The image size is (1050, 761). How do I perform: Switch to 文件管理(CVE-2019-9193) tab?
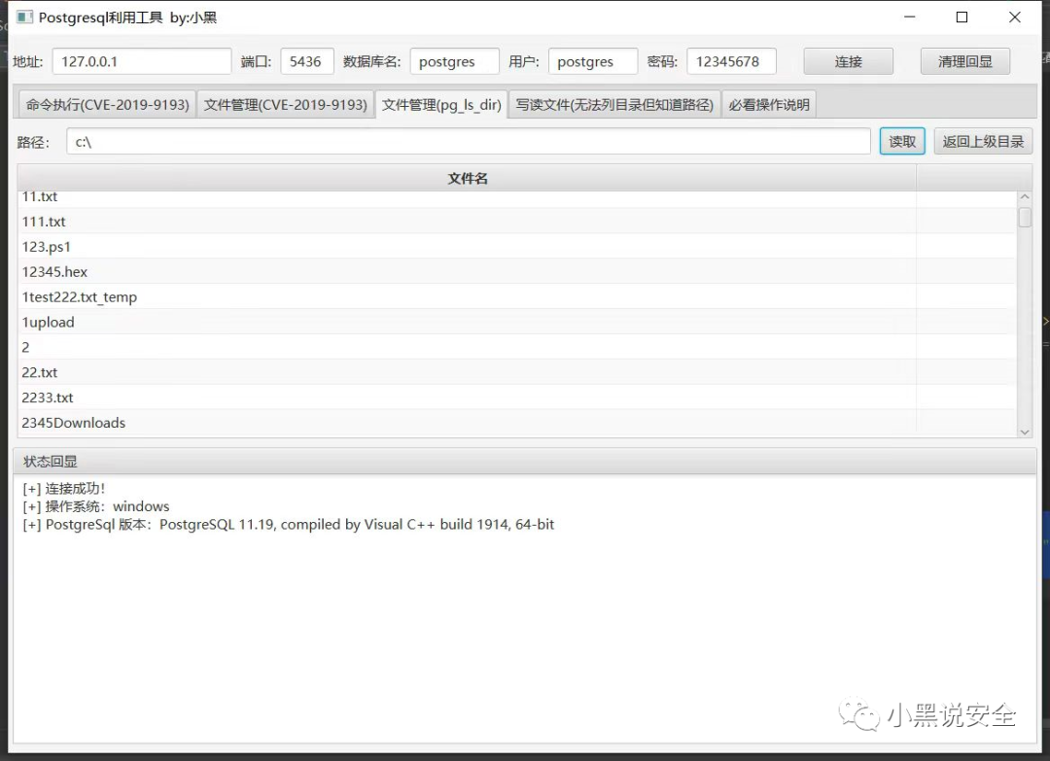pyautogui.click(x=285, y=104)
